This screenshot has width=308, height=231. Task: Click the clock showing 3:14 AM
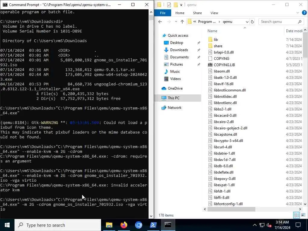tap(282, 222)
